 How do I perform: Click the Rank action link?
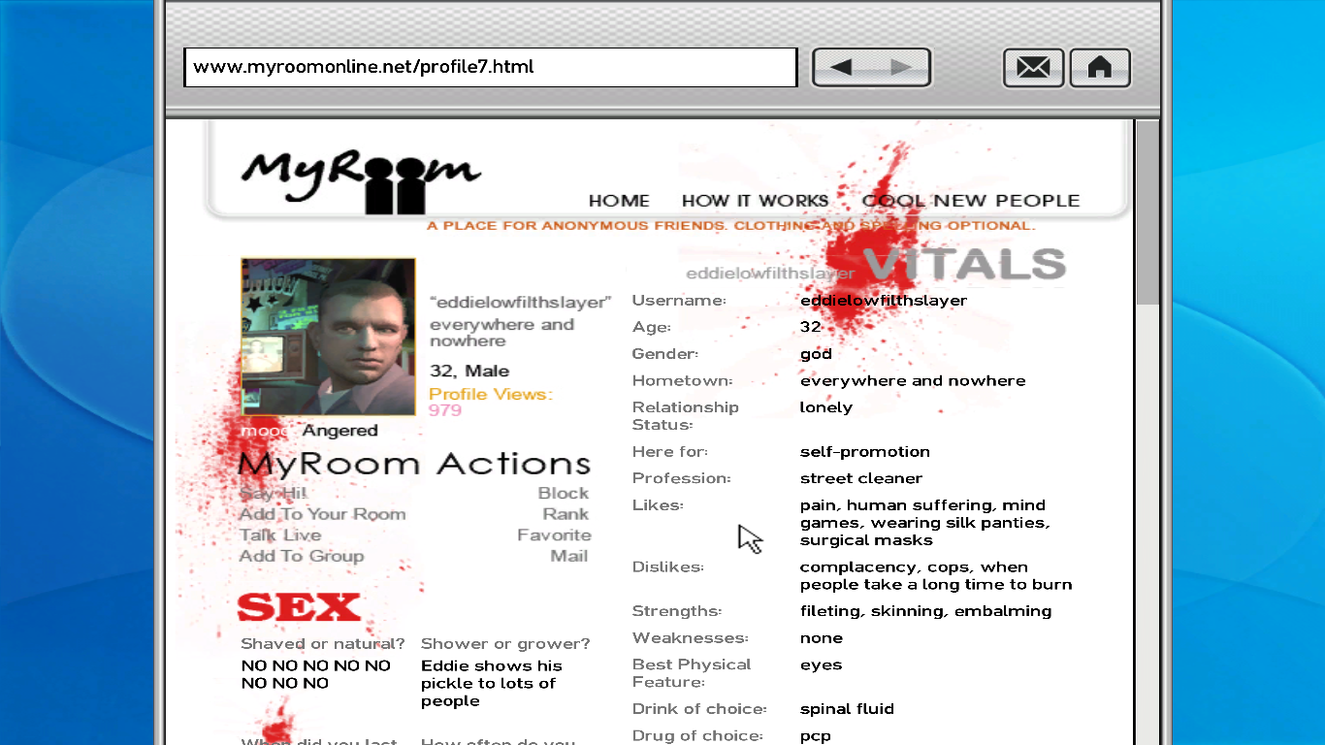pyautogui.click(x=566, y=514)
